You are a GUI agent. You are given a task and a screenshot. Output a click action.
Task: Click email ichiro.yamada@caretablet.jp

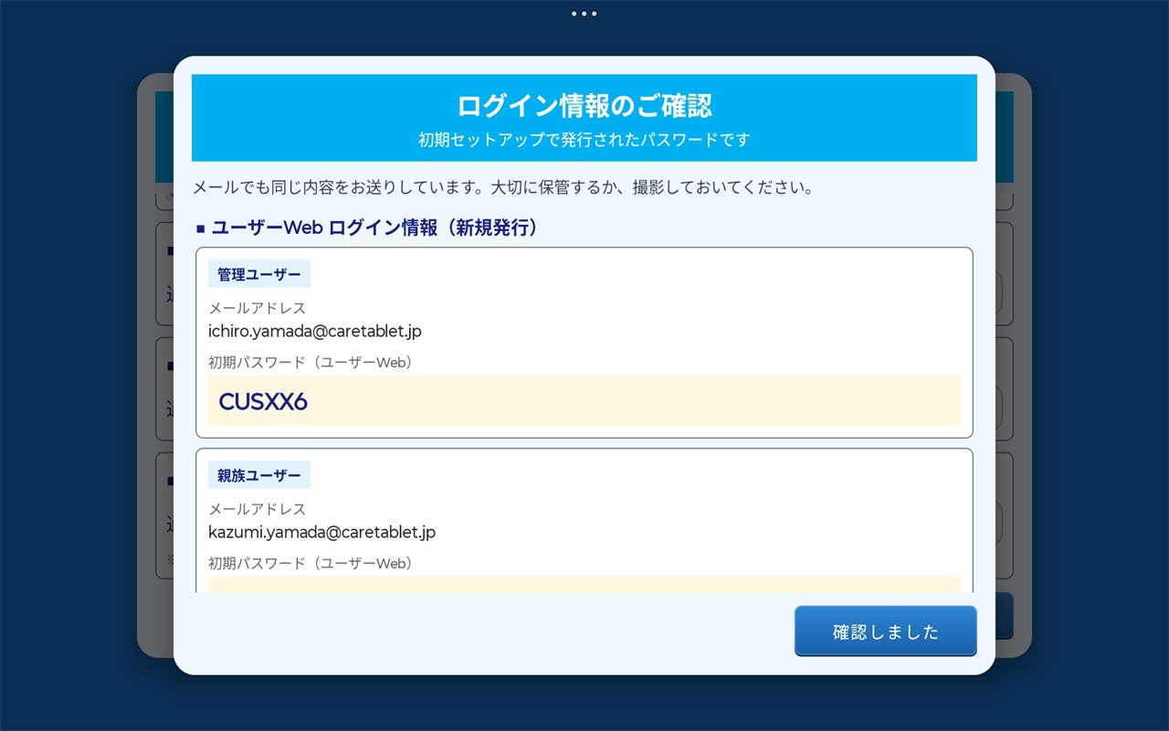pyautogui.click(x=315, y=331)
